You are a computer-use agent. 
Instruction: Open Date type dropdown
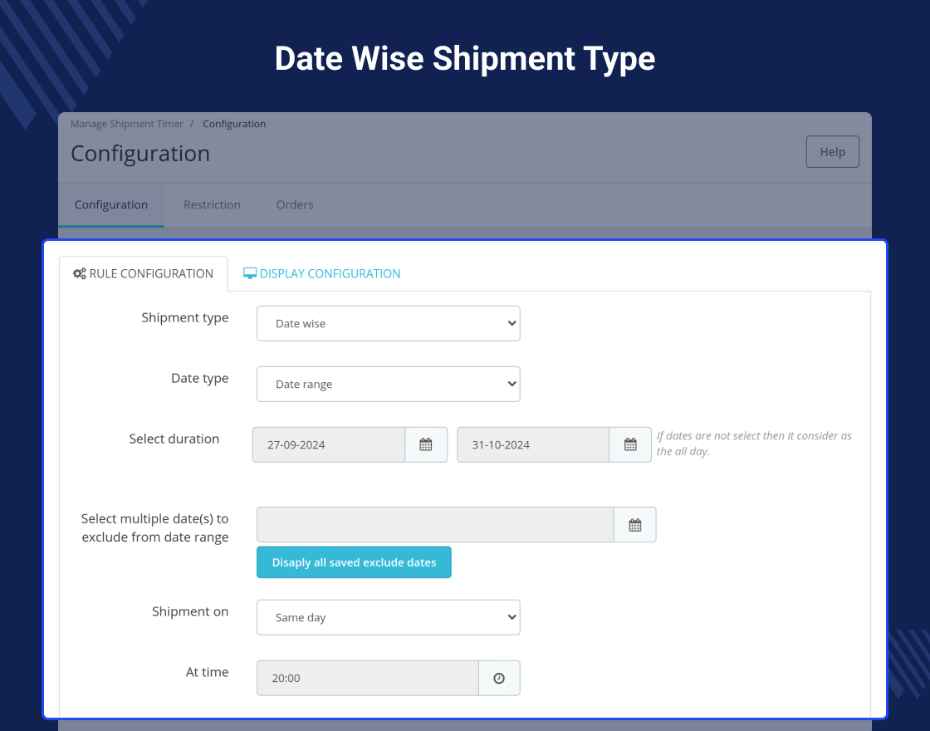[x=389, y=384]
